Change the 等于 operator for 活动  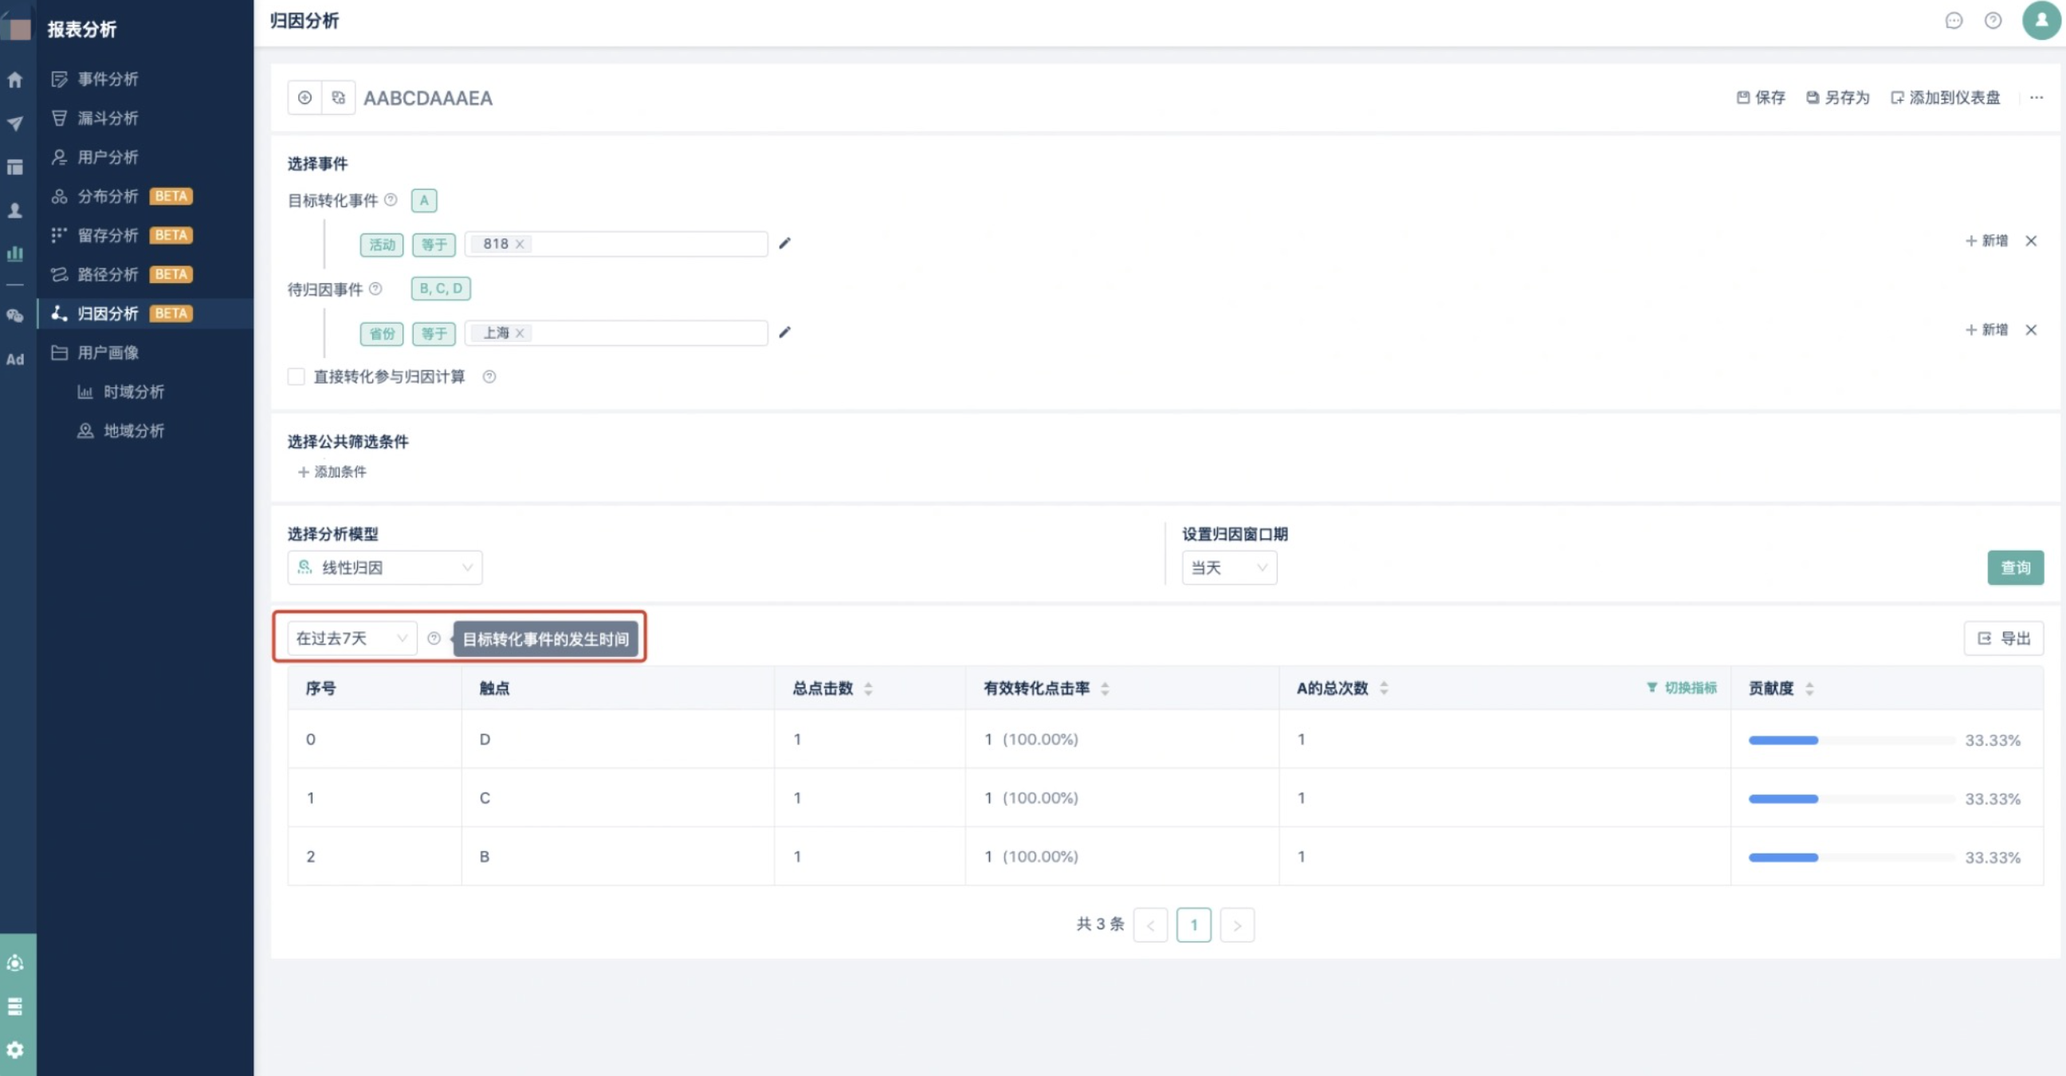(x=434, y=245)
